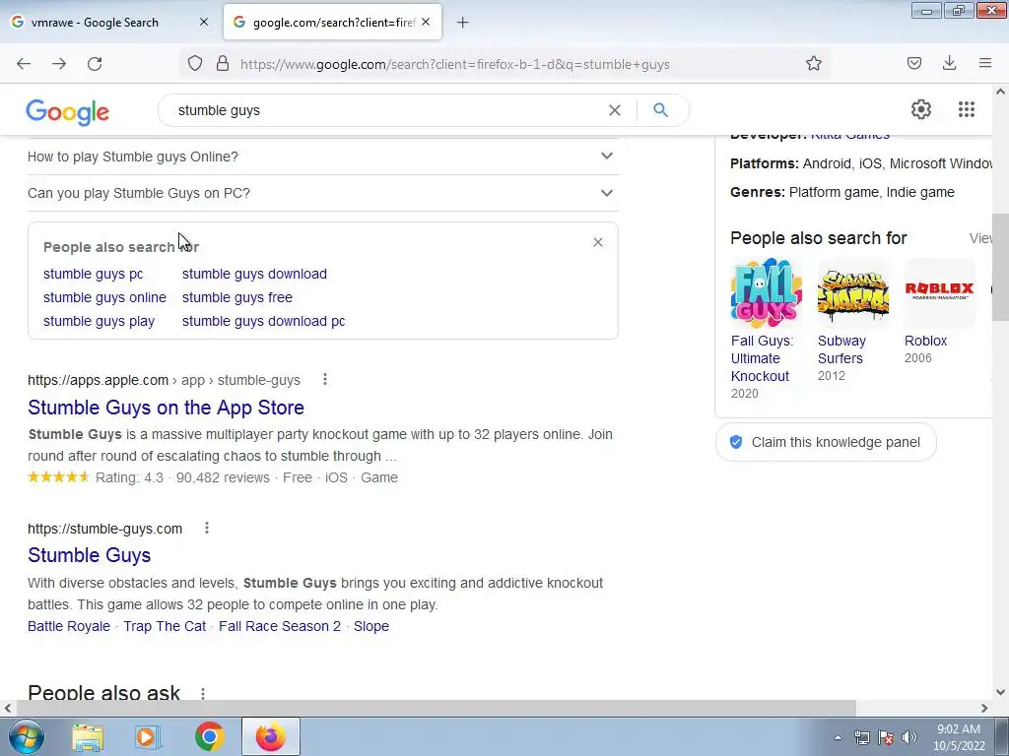
Task: Show hidden tray icons arrow
Action: click(x=838, y=737)
